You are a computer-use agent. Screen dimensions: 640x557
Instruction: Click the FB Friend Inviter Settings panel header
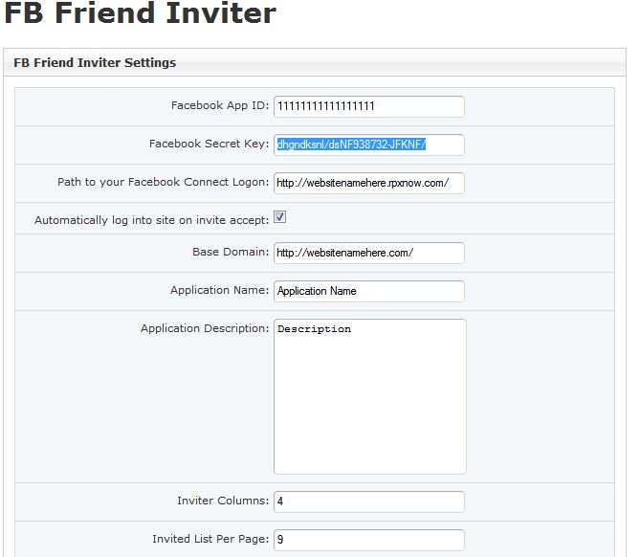pos(95,63)
